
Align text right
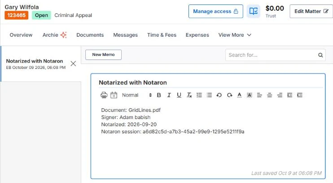pyautogui.click(x=280, y=95)
